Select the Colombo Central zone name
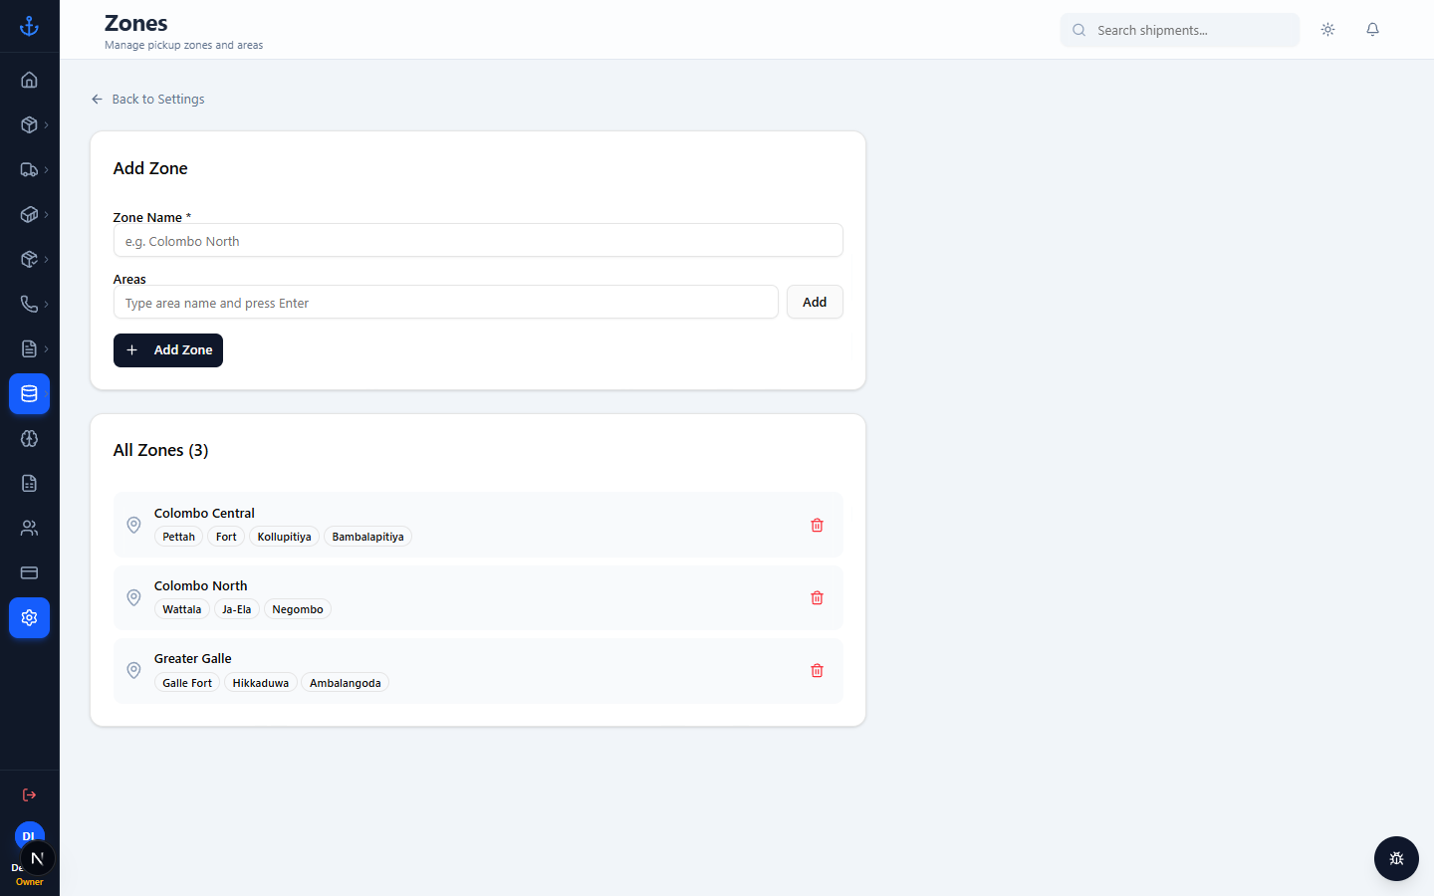The width and height of the screenshot is (1434, 896). [204, 513]
